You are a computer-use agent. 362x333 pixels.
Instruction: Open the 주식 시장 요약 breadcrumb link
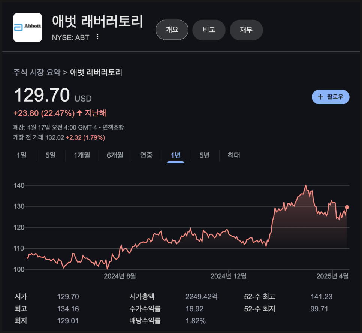click(37, 72)
